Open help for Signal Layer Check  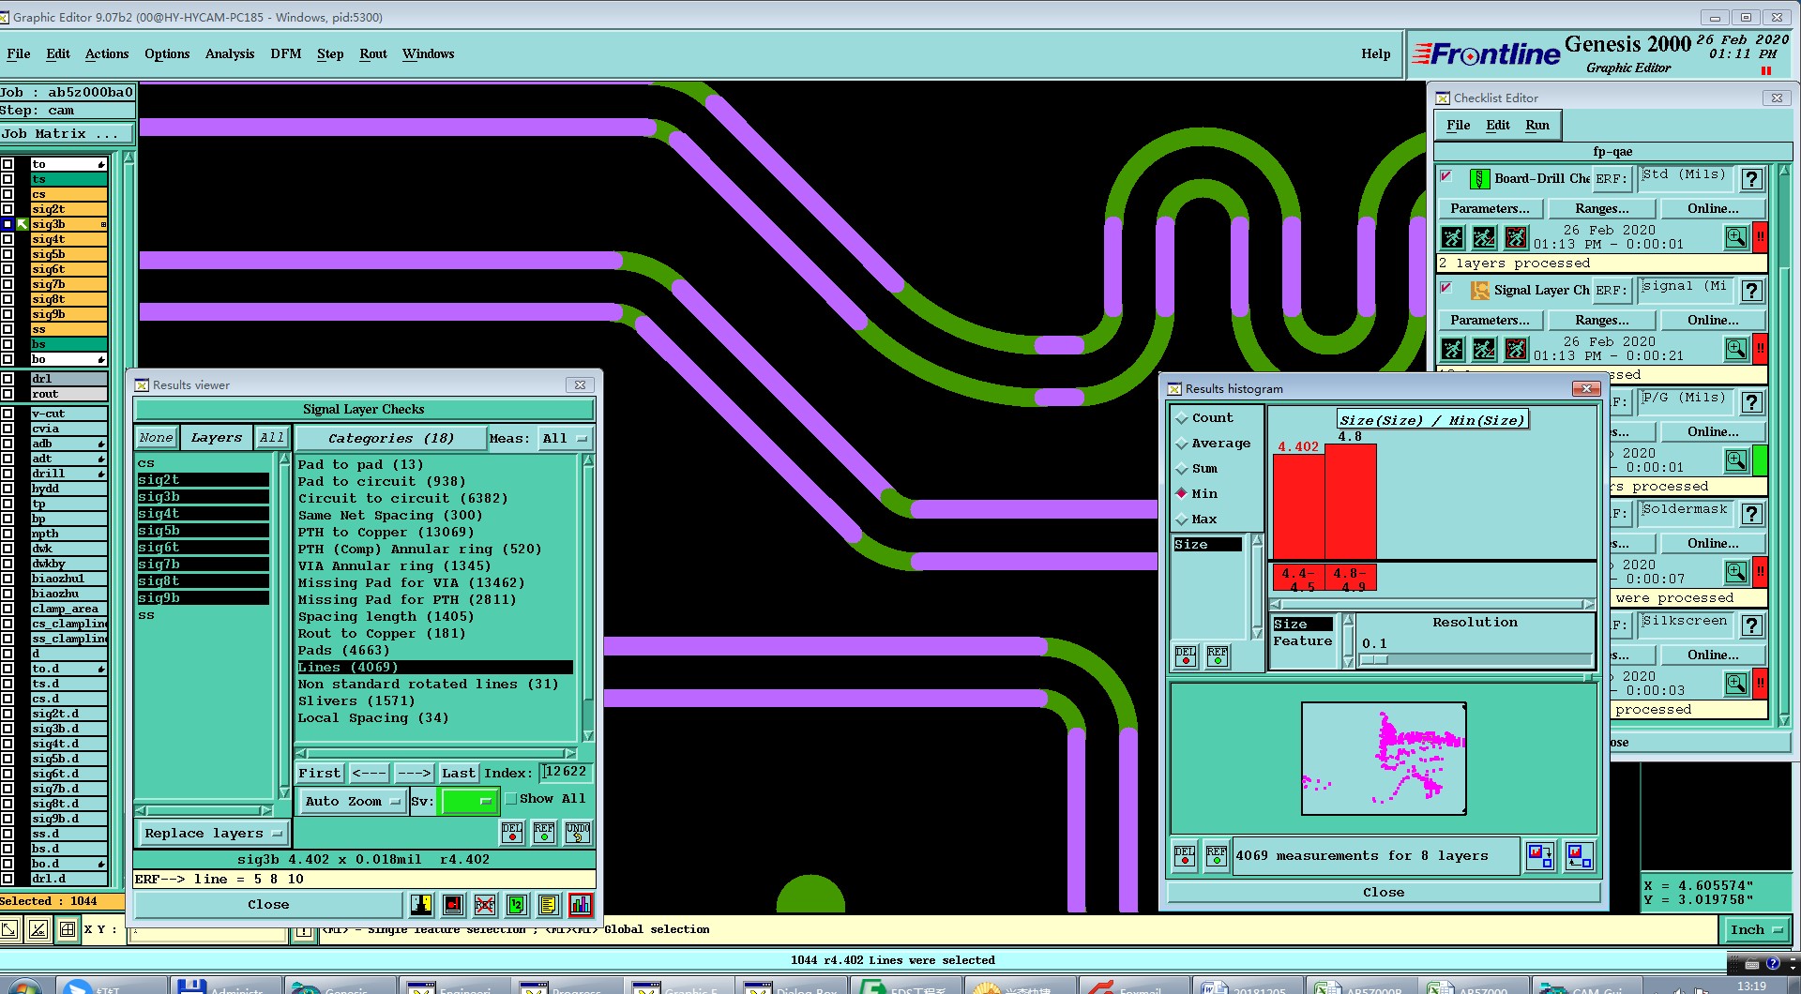(x=1751, y=290)
